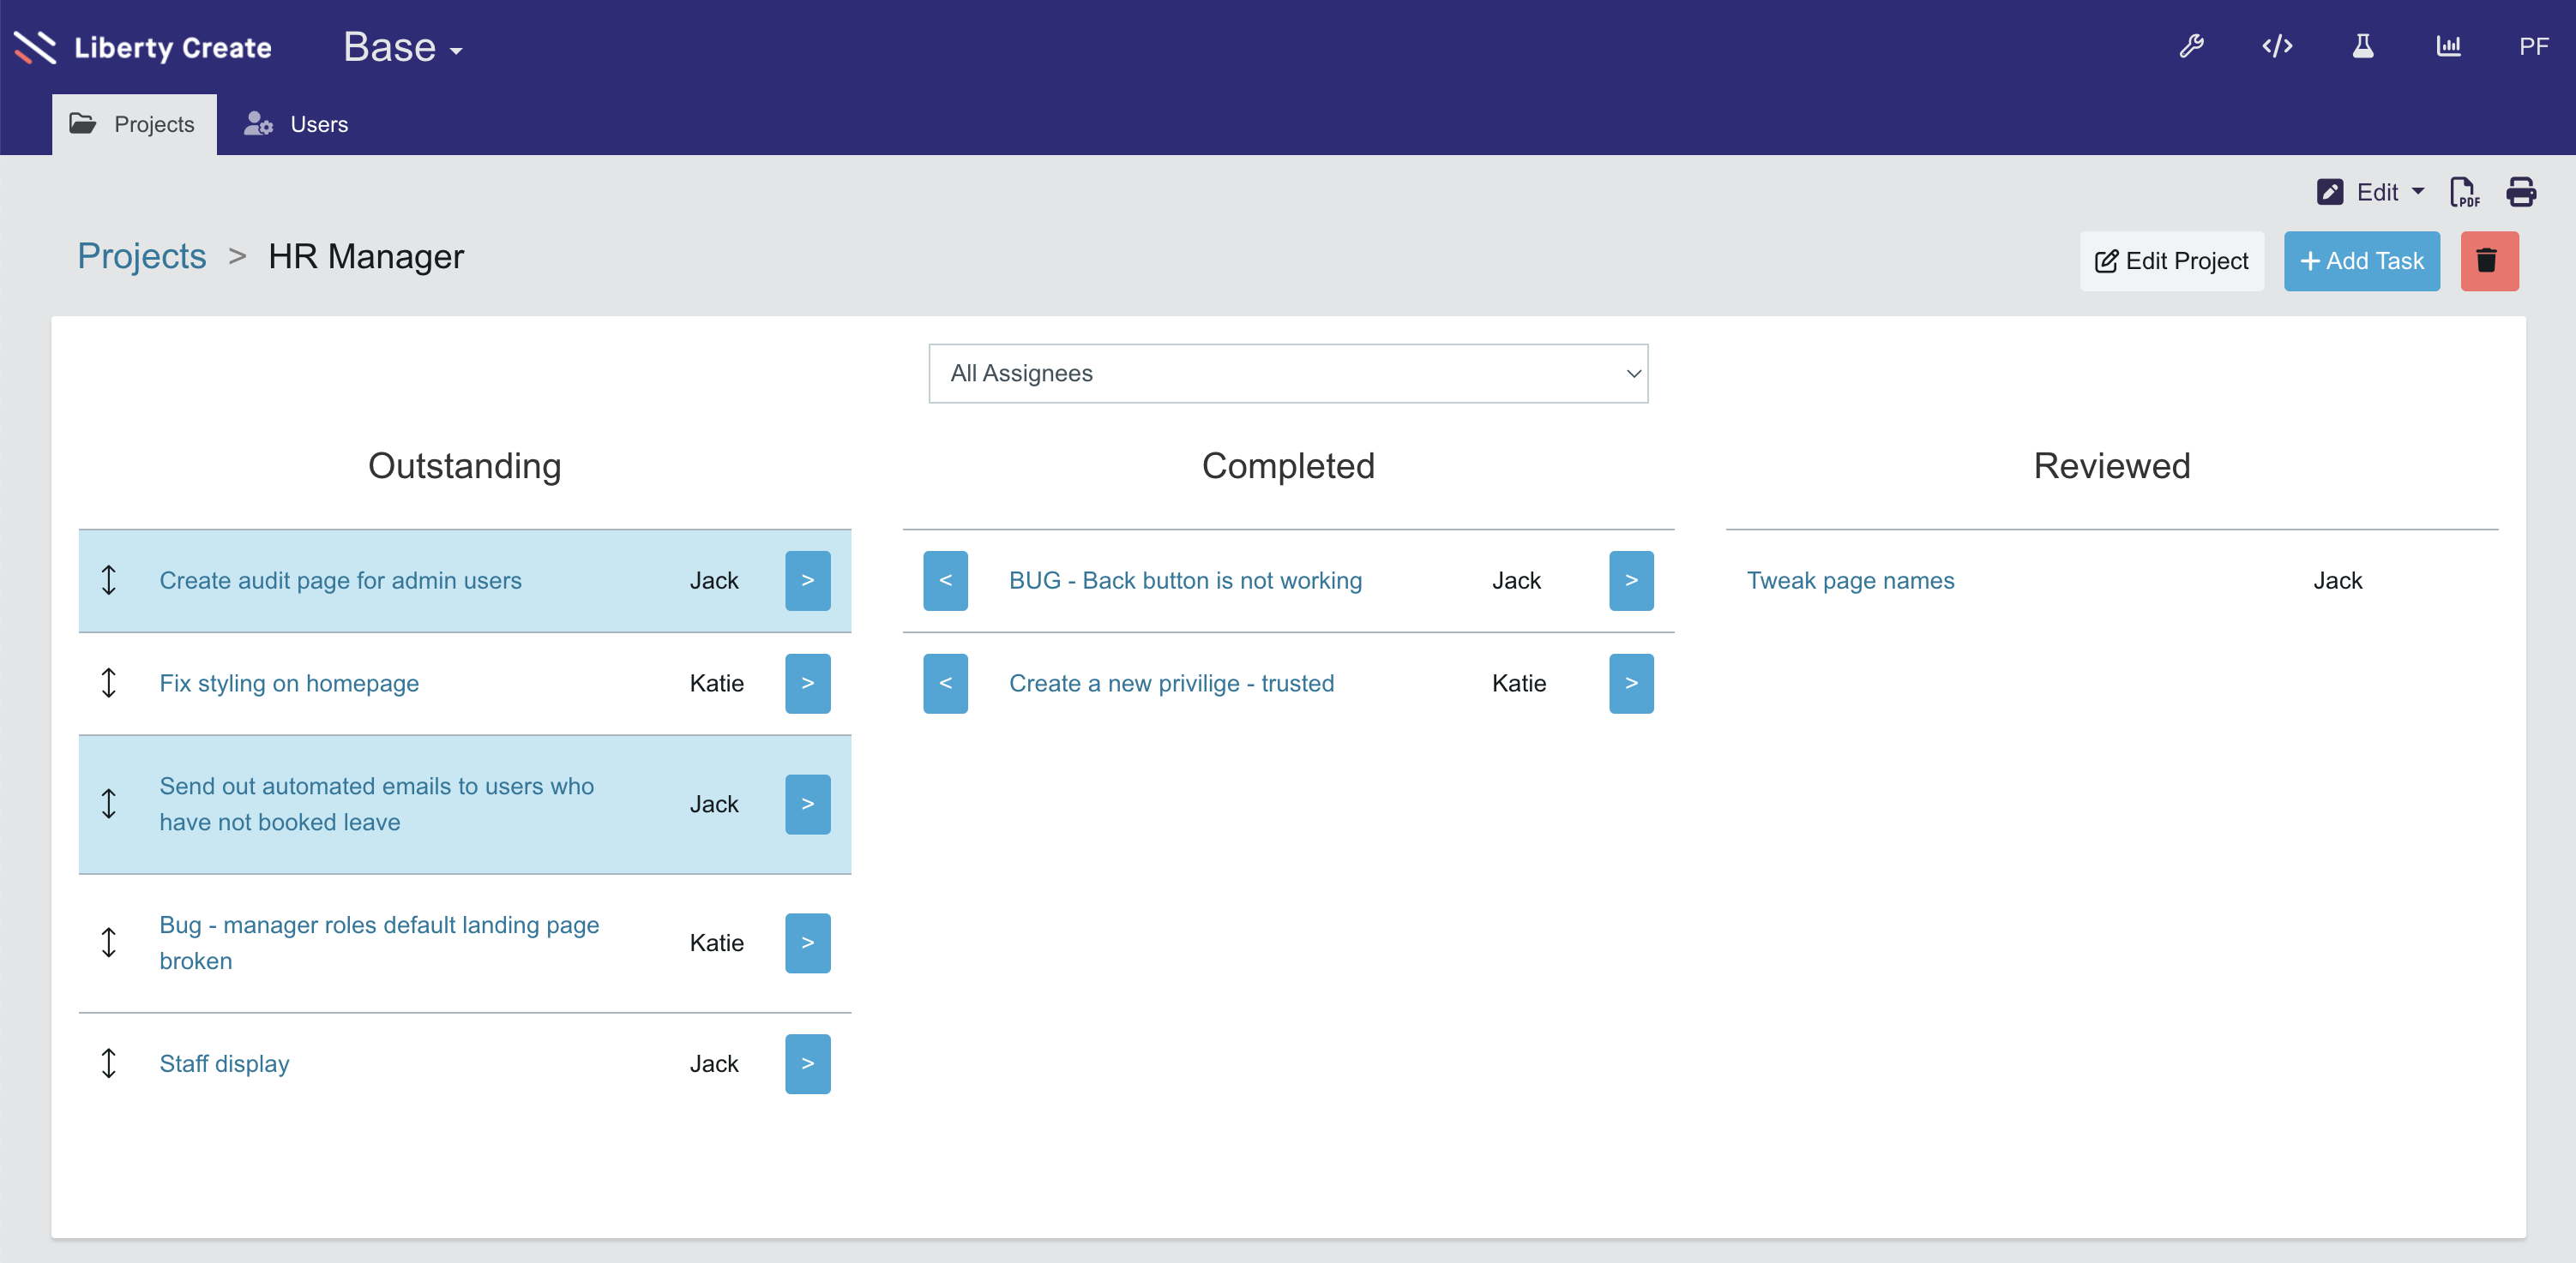Open the chart reports icon
The height and width of the screenshot is (1263, 2576).
coord(2448,46)
